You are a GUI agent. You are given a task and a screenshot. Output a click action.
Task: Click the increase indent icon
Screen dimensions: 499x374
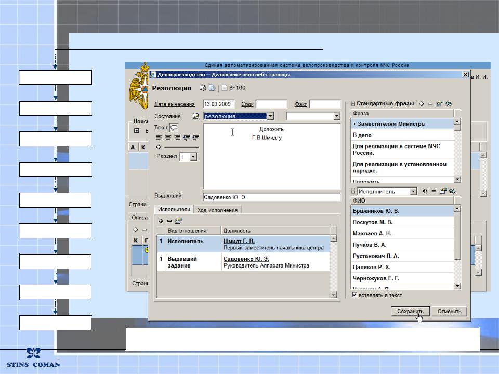pyautogui.click(x=196, y=137)
